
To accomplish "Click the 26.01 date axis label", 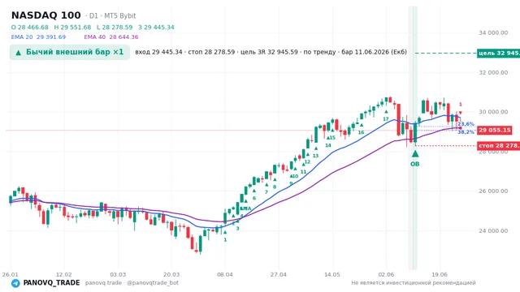I will click(10, 274).
